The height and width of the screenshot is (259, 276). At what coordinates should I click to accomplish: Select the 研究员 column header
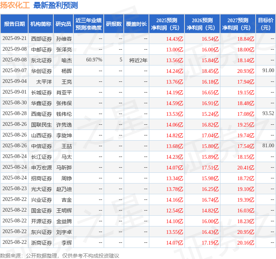(63, 24)
